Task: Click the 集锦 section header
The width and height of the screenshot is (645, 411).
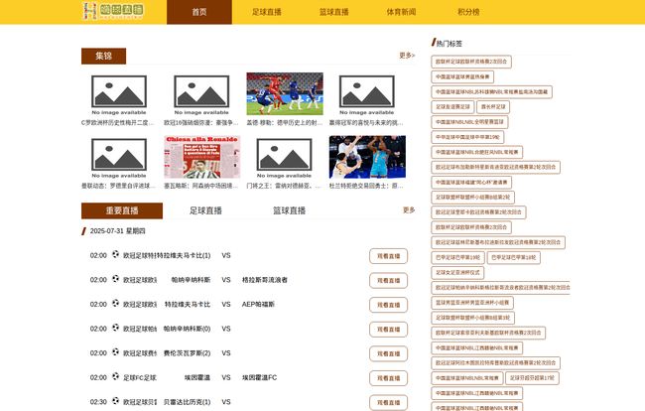Action: point(103,56)
